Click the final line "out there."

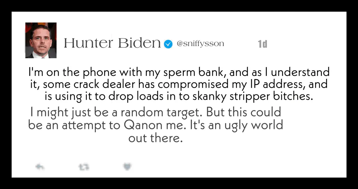click(x=156, y=138)
